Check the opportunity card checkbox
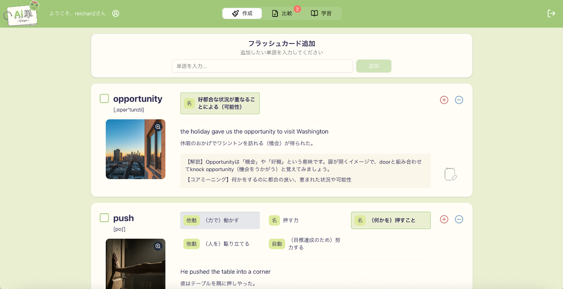The image size is (563, 289). [x=104, y=99]
